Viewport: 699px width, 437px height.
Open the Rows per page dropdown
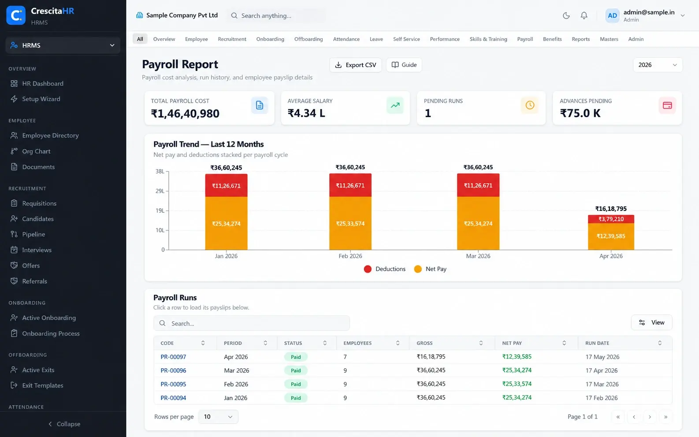pos(218,417)
